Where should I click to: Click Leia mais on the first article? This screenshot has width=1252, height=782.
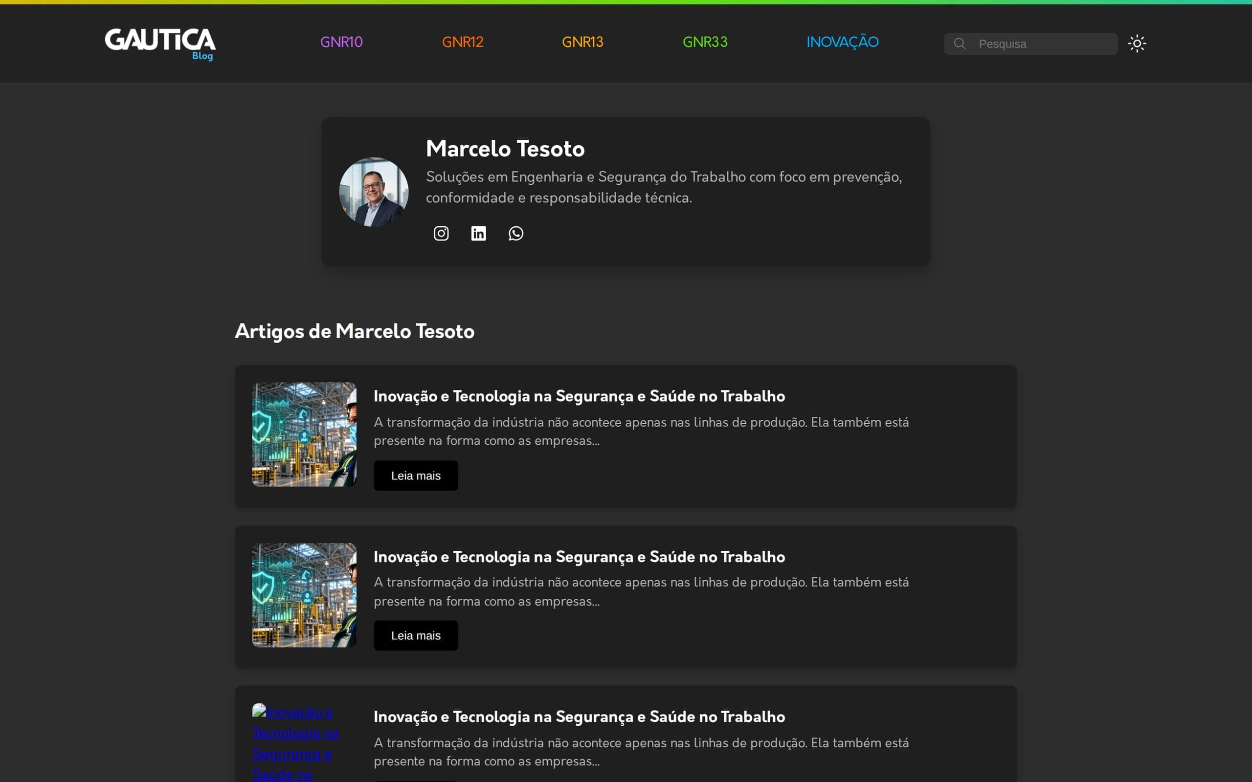click(416, 475)
